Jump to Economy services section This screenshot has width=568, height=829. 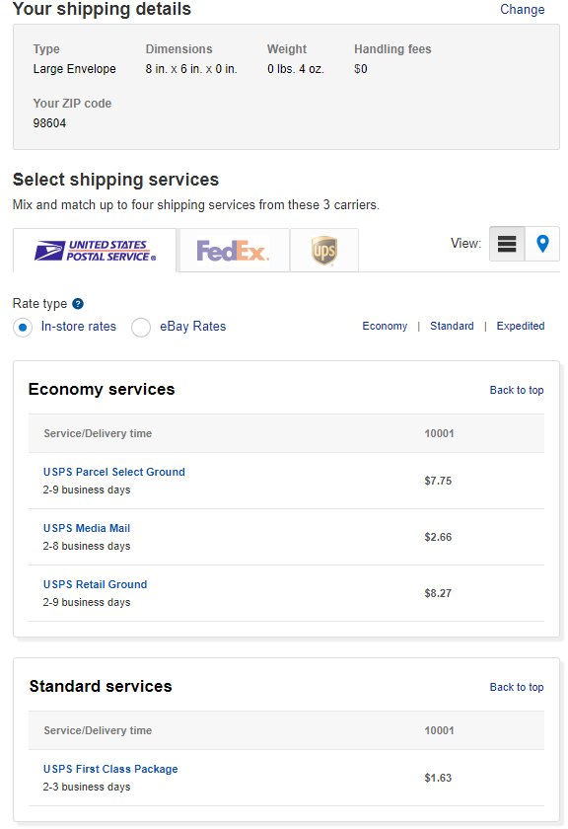pos(385,325)
